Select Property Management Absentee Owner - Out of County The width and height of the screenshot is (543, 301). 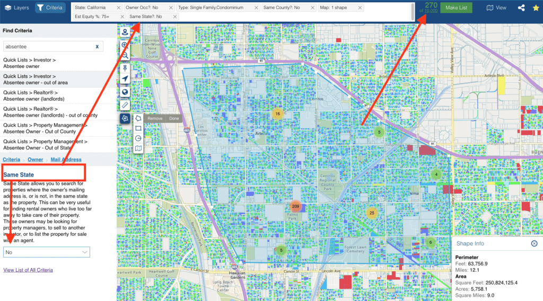58,128
